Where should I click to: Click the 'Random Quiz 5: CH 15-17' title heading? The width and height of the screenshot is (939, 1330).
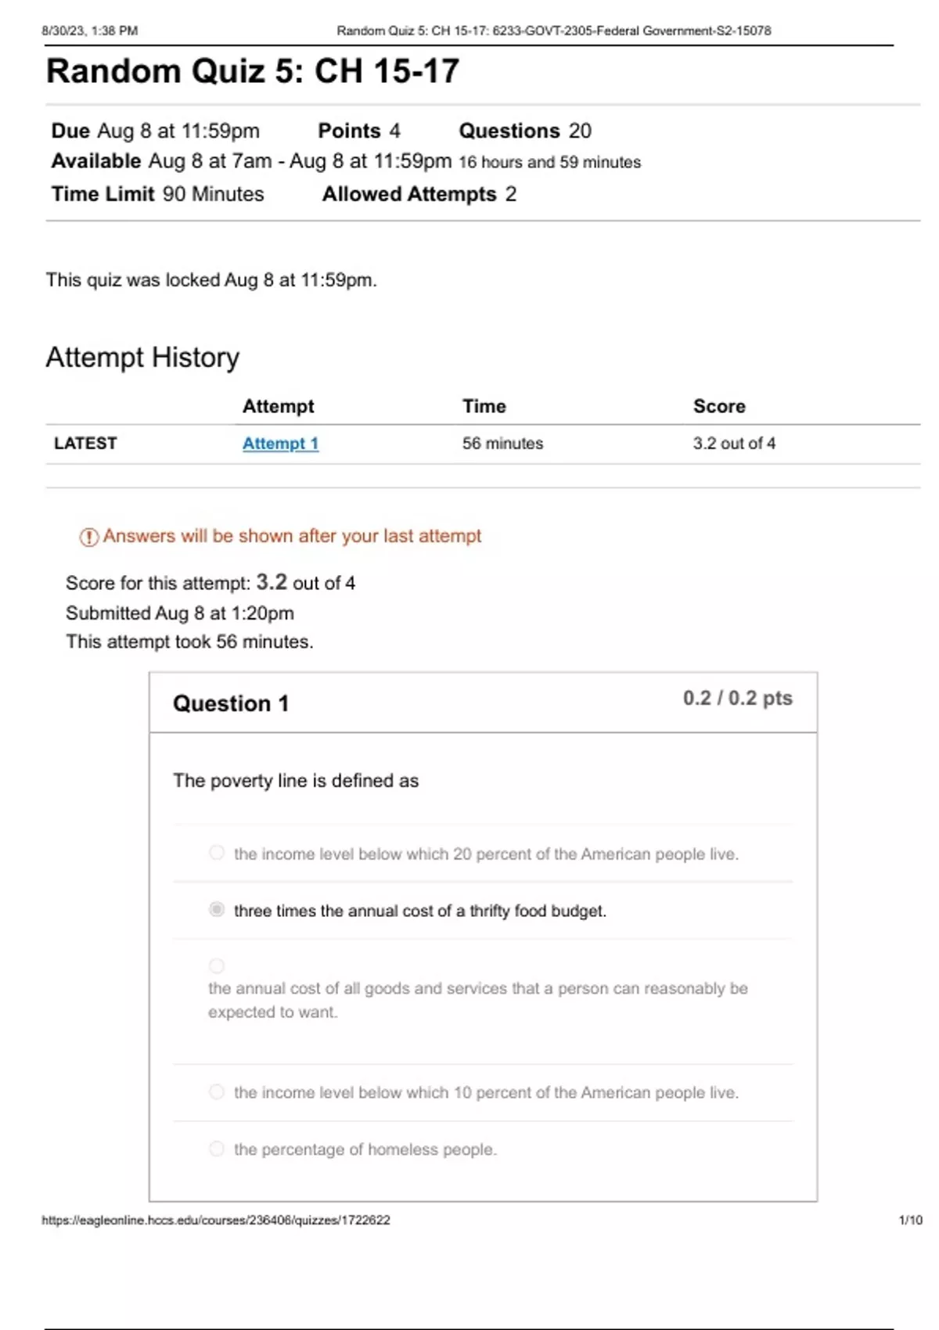pyautogui.click(x=253, y=71)
